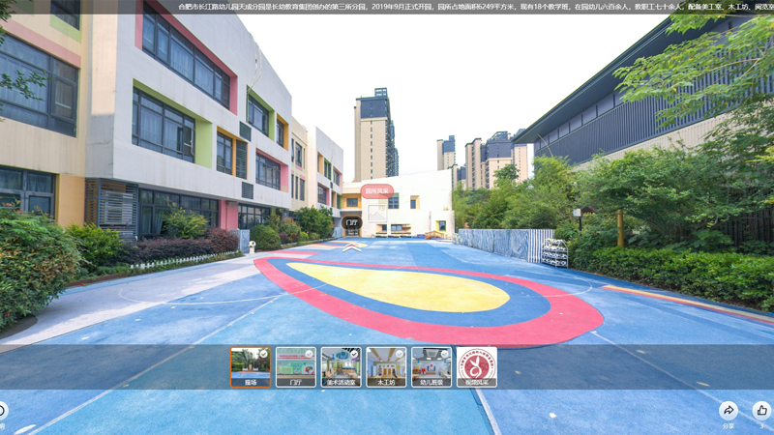Click the image gallery hotspot icon

point(376,214)
